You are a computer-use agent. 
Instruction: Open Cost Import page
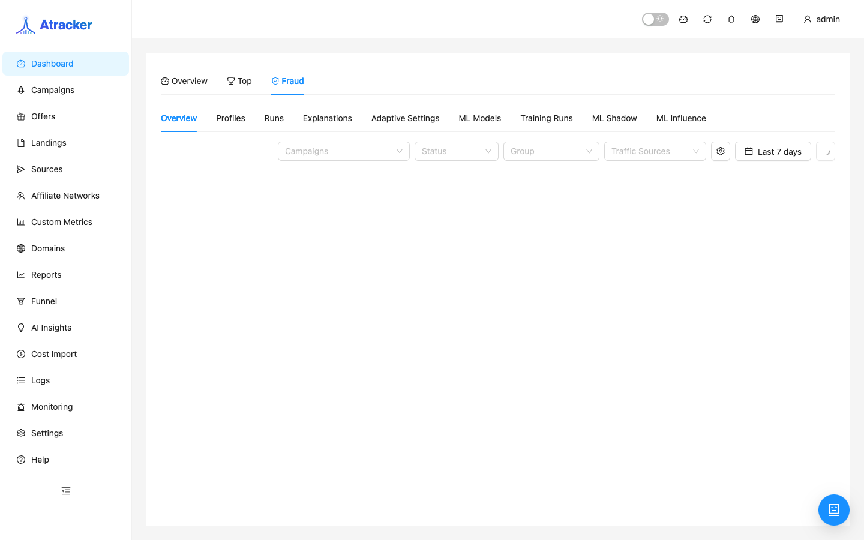[x=65, y=354]
